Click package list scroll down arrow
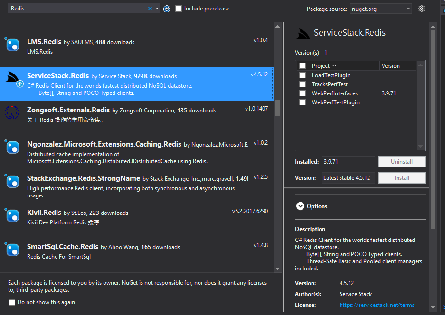The width and height of the screenshot is (445, 315). point(277,269)
